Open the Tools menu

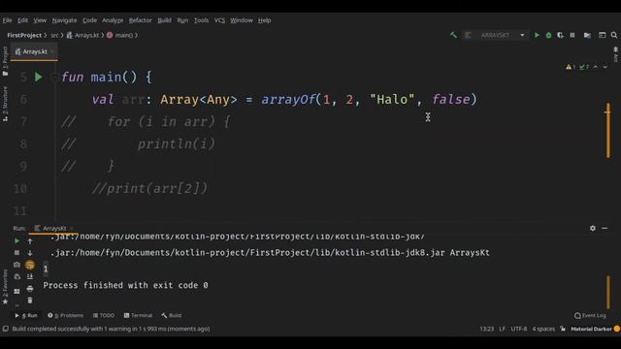[201, 20]
